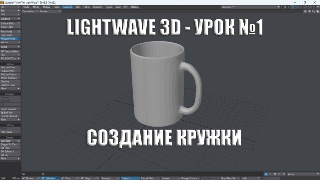Open the File dropdown menu

(x=10, y=7)
